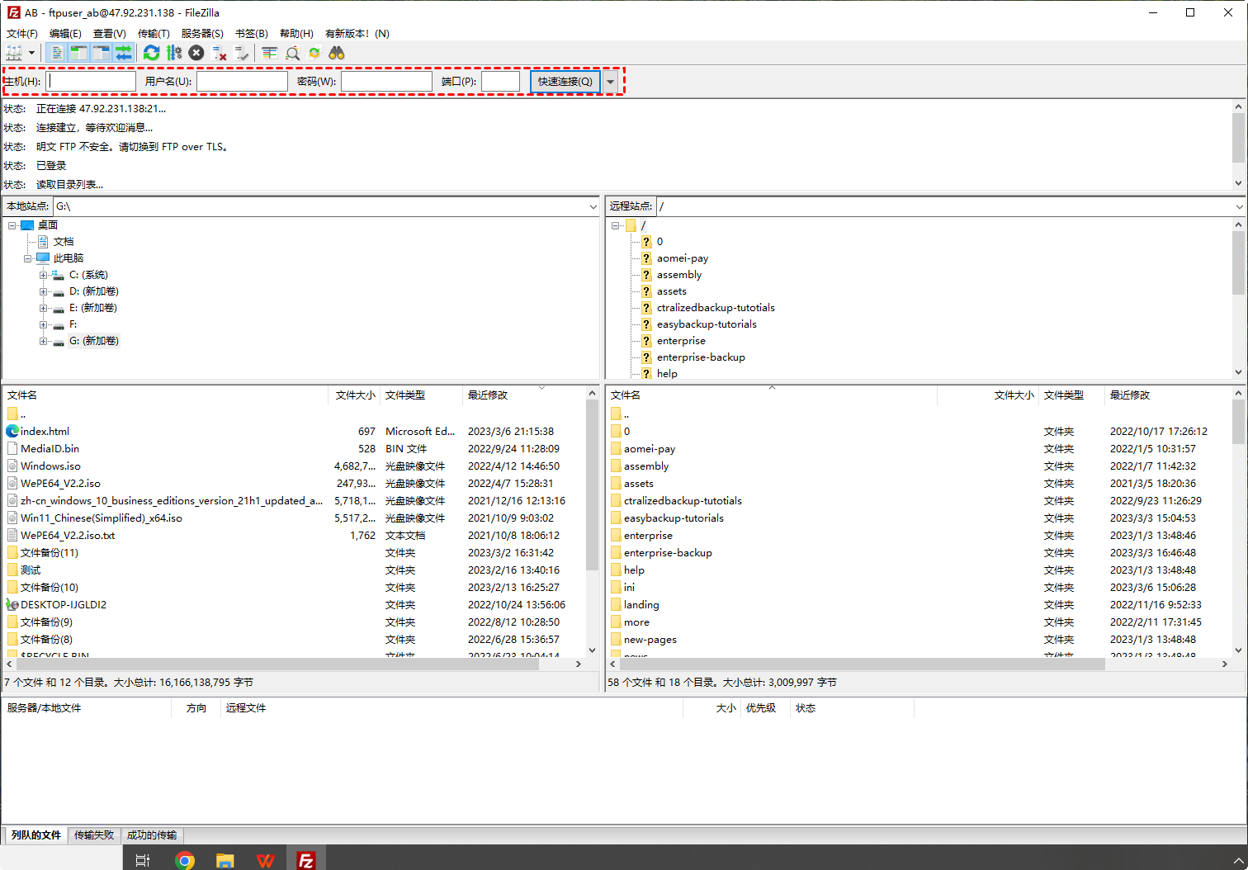This screenshot has width=1248, height=870.
Task: Disconnect from the current server
Action: [x=219, y=53]
